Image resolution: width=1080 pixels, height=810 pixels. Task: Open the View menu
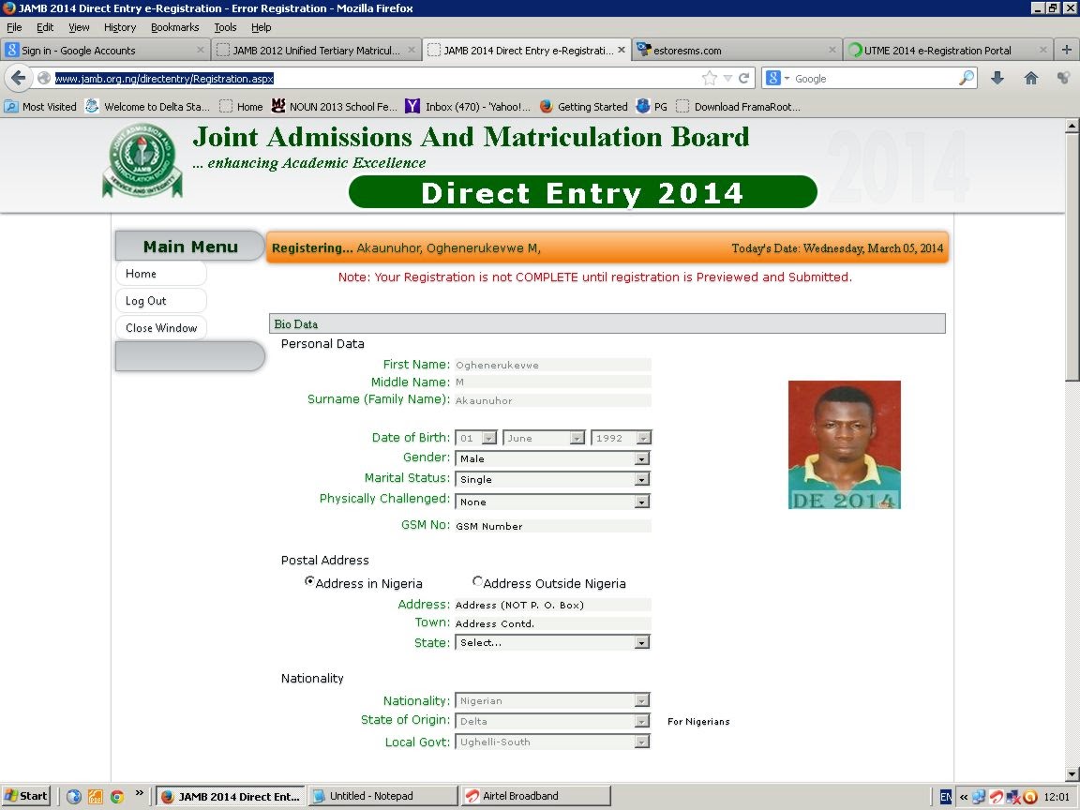[79, 27]
